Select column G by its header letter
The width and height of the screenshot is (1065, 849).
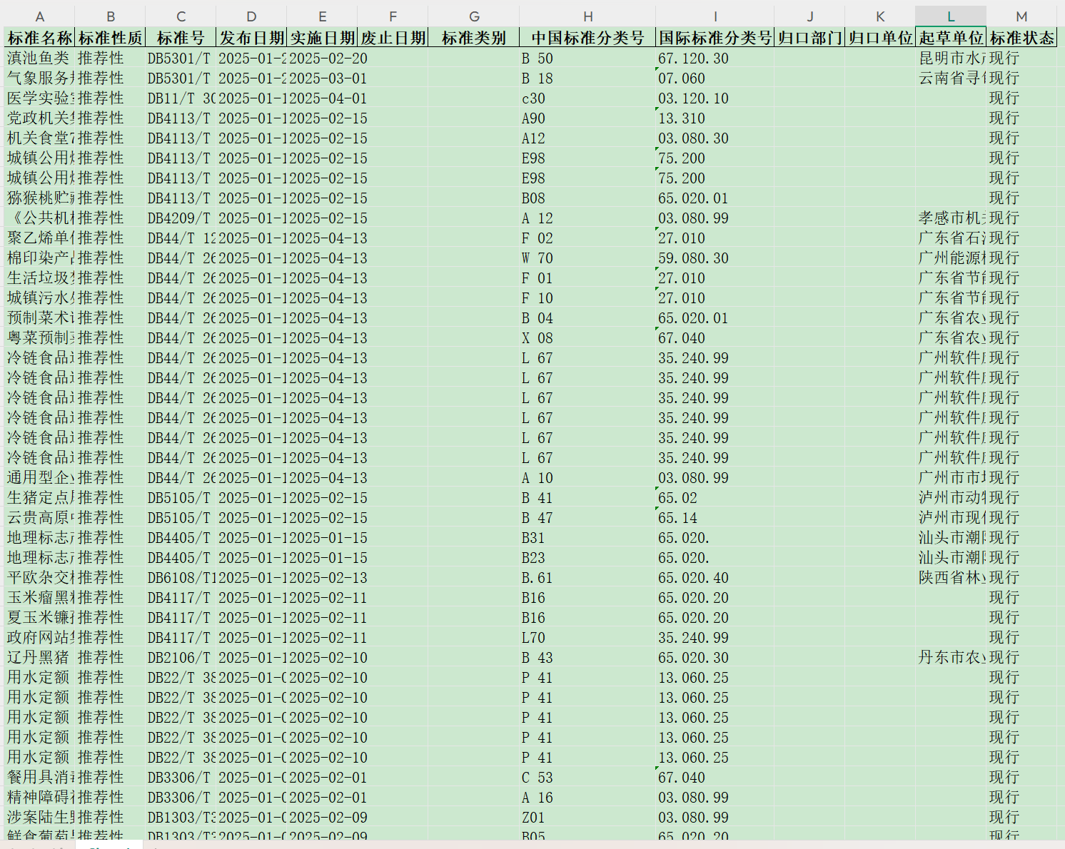coord(474,16)
